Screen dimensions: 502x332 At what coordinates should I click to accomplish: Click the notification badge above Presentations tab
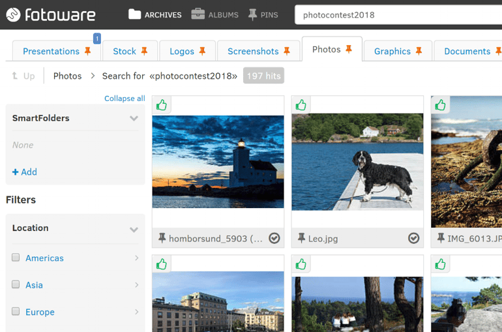[x=97, y=38]
